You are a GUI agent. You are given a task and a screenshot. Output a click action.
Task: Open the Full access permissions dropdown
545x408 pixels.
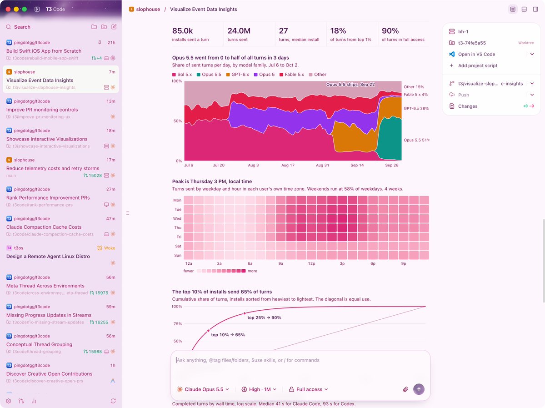pos(309,389)
